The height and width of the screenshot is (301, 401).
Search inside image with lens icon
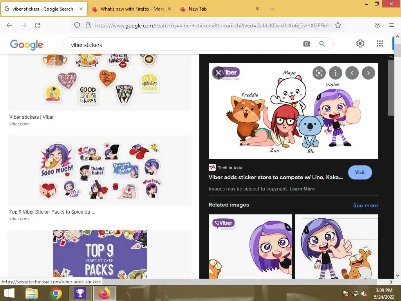point(319,73)
